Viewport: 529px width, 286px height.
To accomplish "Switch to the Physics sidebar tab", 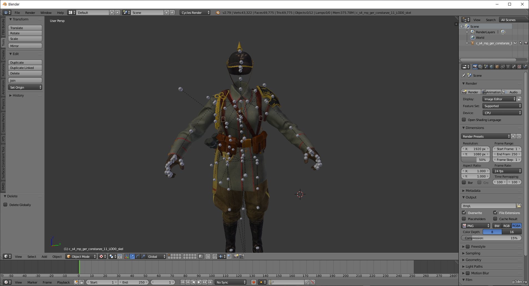I will pyautogui.click(x=3, y=104).
